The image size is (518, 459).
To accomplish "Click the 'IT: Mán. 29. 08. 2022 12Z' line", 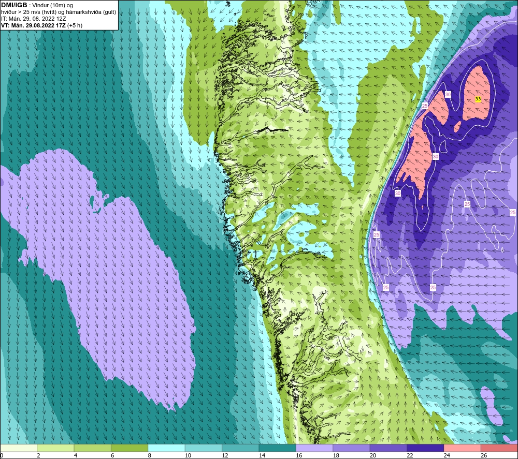I will 34,19.
